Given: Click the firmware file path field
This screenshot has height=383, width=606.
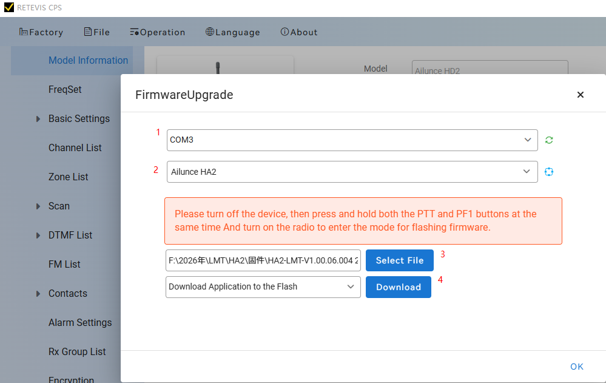Looking at the screenshot, I should point(263,260).
